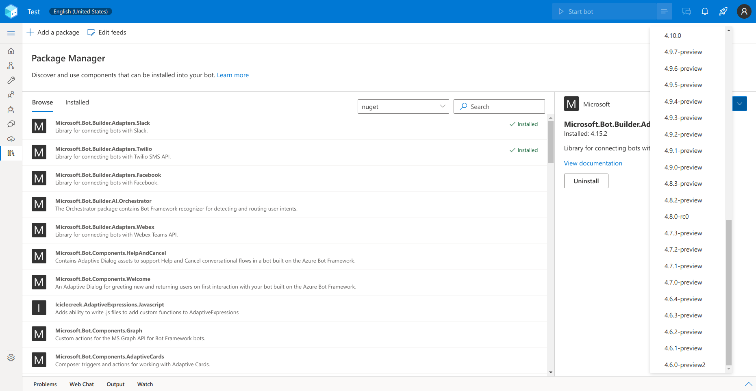Open the Problems tab
Screen dimensions: 756x391
(45, 384)
